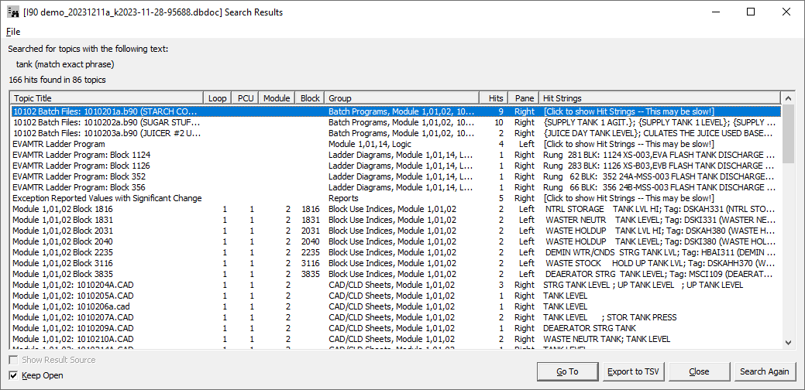This screenshot has width=805, height=390.
Task: Click the Go To button
Action: click(x=567, y=371)
